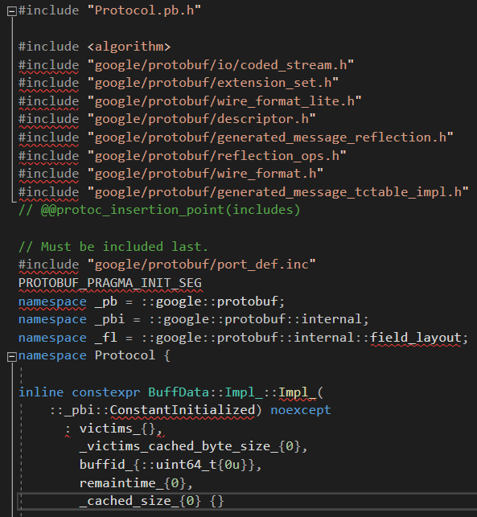The width and height of the screenshot is (477, 517).
Task: Collapse the #include block at Protocol.pb.h
Action: 12,11
